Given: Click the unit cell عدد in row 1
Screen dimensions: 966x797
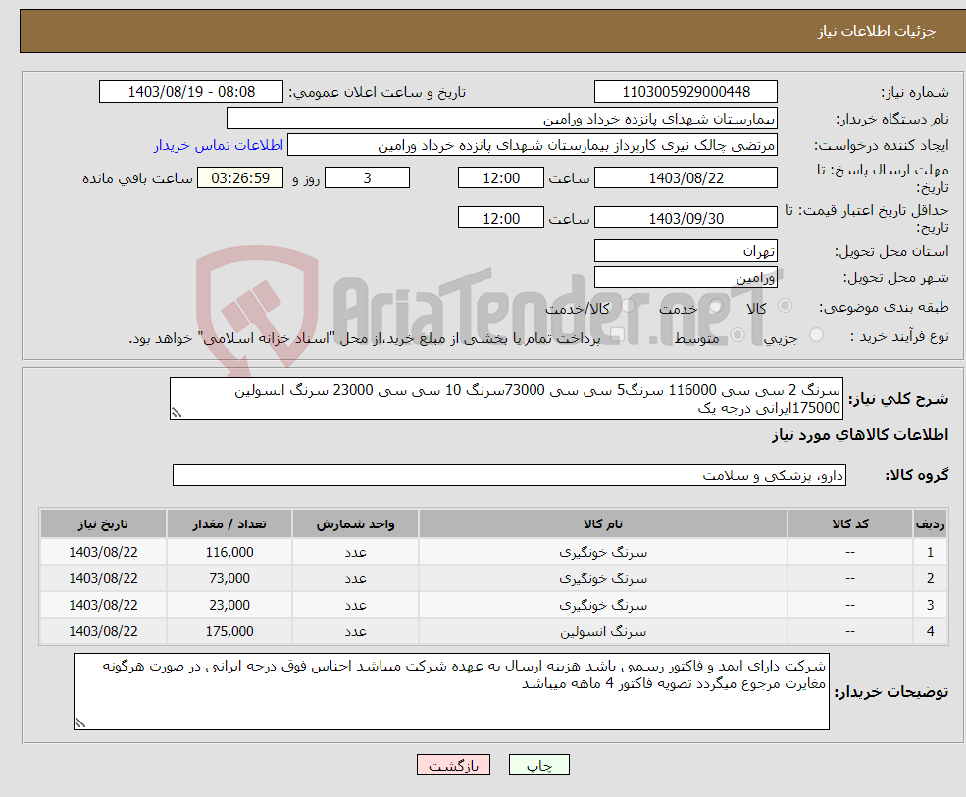Looking at the screenshot, I should coord(355,553).
